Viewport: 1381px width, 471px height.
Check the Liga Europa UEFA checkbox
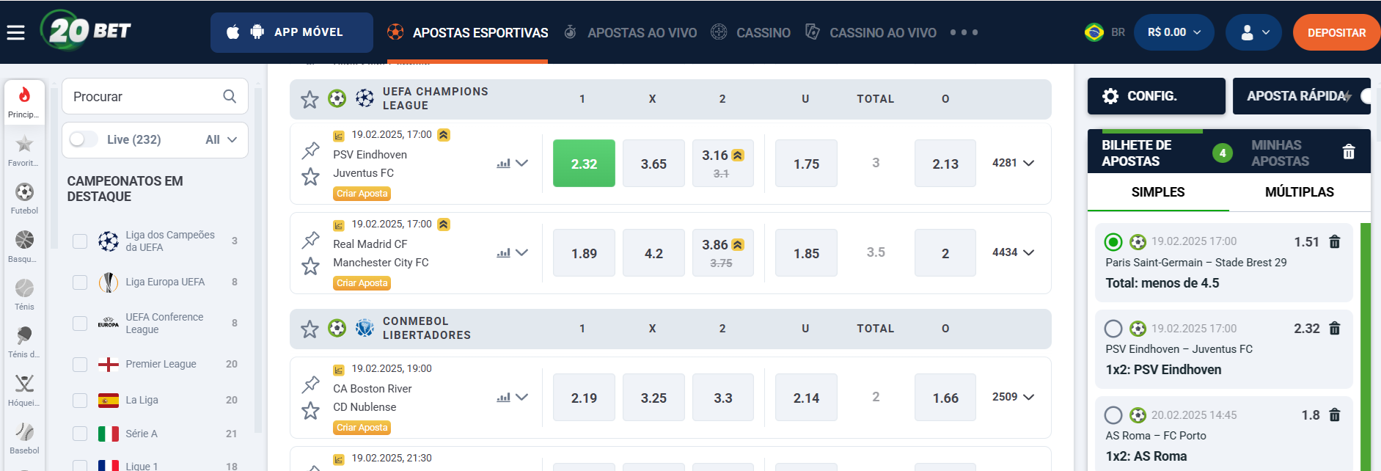click(80, 282)
